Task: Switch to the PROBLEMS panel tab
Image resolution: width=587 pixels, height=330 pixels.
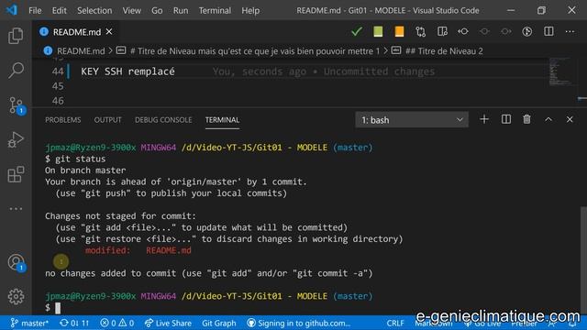Action: pyautogui.click(x=63, y=120)
